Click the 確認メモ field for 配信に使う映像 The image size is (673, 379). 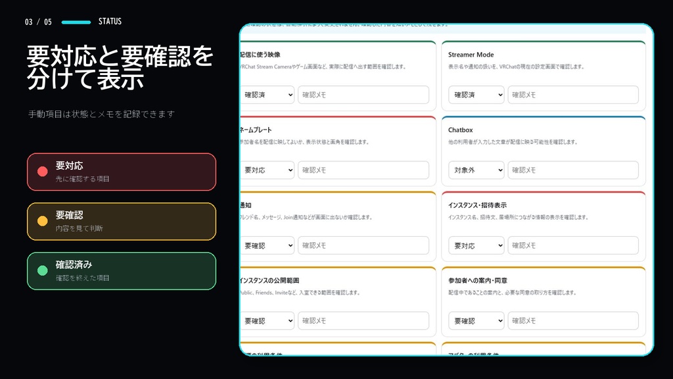363,95
